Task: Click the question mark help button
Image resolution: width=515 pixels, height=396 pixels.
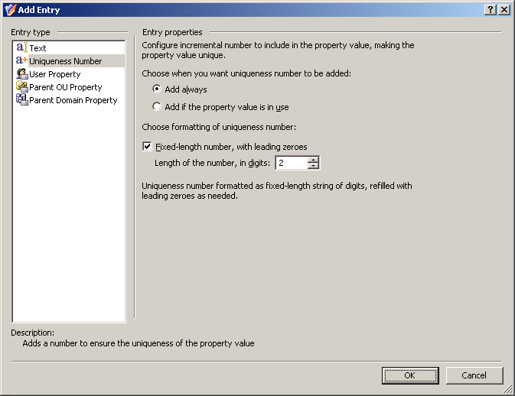Action: point(490,10)
